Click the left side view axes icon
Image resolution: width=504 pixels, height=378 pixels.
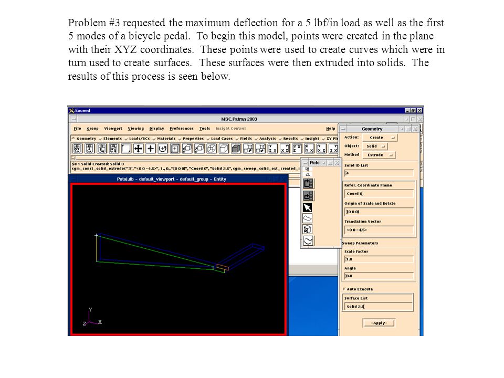pyautogui.click(x=321, y=149)
